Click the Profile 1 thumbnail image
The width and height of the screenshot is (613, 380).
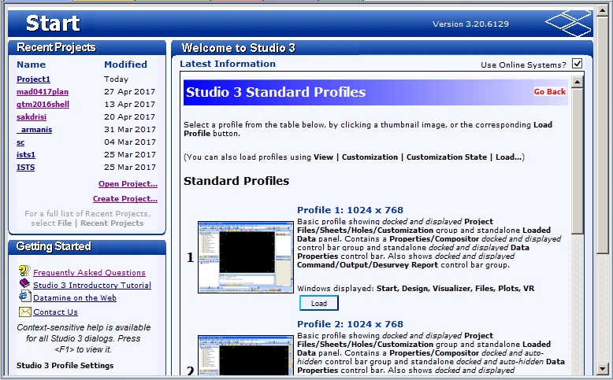click(246, 257)
